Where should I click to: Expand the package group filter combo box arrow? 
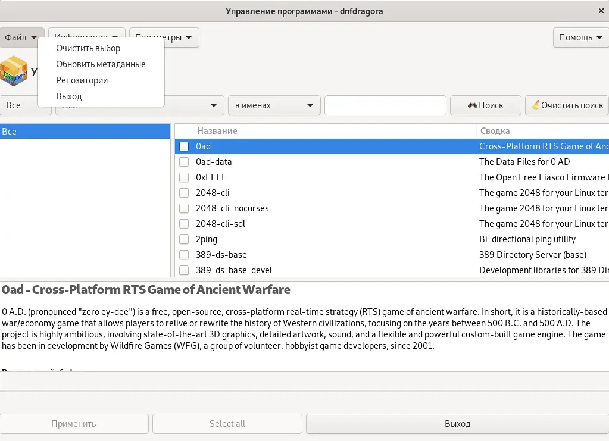click(214, 105)
